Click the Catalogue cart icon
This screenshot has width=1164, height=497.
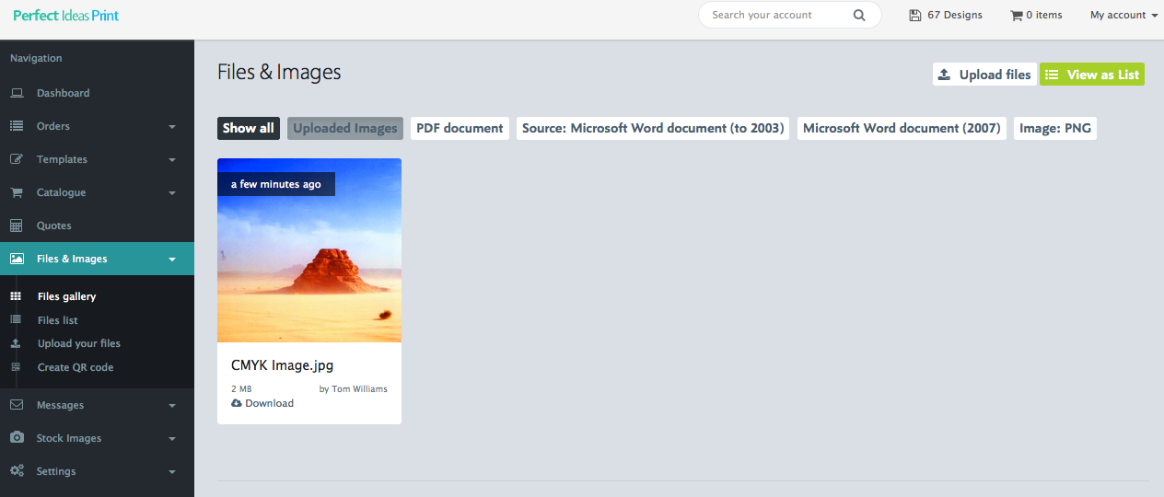click(x=17, y=192)
